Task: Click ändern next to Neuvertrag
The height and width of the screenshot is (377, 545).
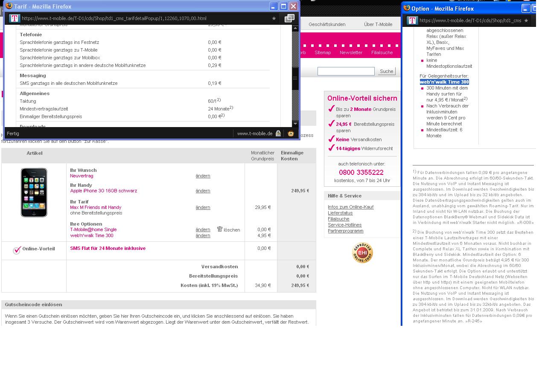Action: [x=203, y=176]
